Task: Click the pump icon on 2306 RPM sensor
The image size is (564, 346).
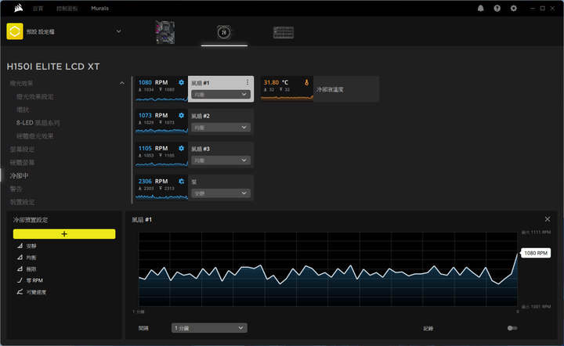Action: tap(181, 182)
